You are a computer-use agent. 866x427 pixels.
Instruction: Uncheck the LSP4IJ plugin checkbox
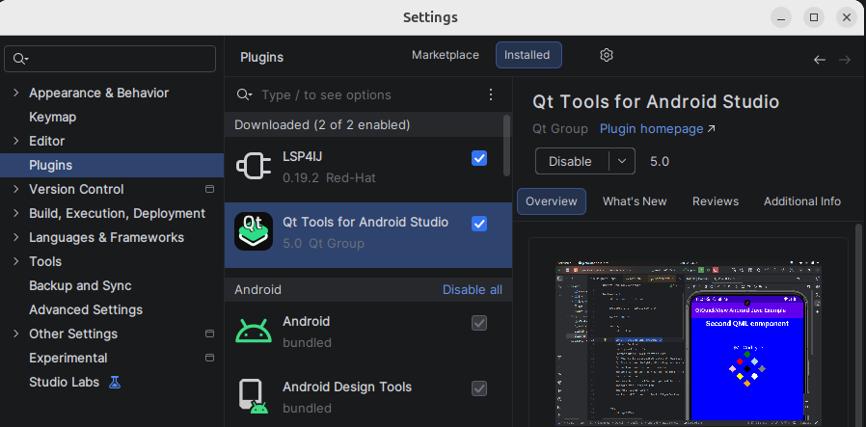pos(479,158)
